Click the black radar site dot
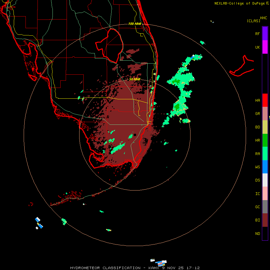 pos(135,135)
